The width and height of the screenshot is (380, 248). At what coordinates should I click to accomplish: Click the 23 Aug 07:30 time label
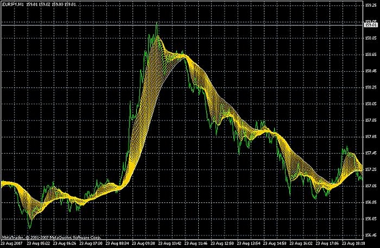tap(91, 243)
